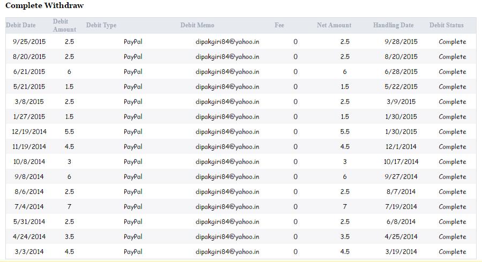Click the Debit Date column header
The height and width of the screenshot is (262, 482).
[x=20, y=25]
